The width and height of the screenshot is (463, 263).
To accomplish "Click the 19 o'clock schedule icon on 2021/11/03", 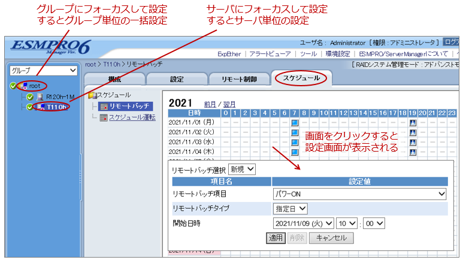I will click(x=413, y=142).
